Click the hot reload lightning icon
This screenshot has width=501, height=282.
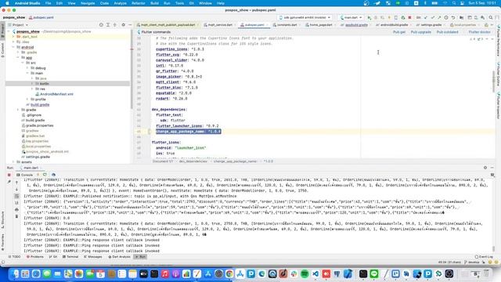[389, 17]
